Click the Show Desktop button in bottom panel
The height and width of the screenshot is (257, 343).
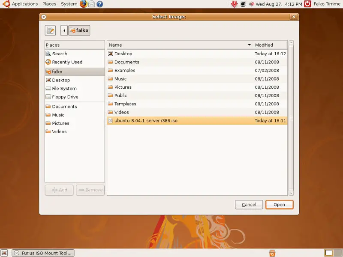point(4,253)
